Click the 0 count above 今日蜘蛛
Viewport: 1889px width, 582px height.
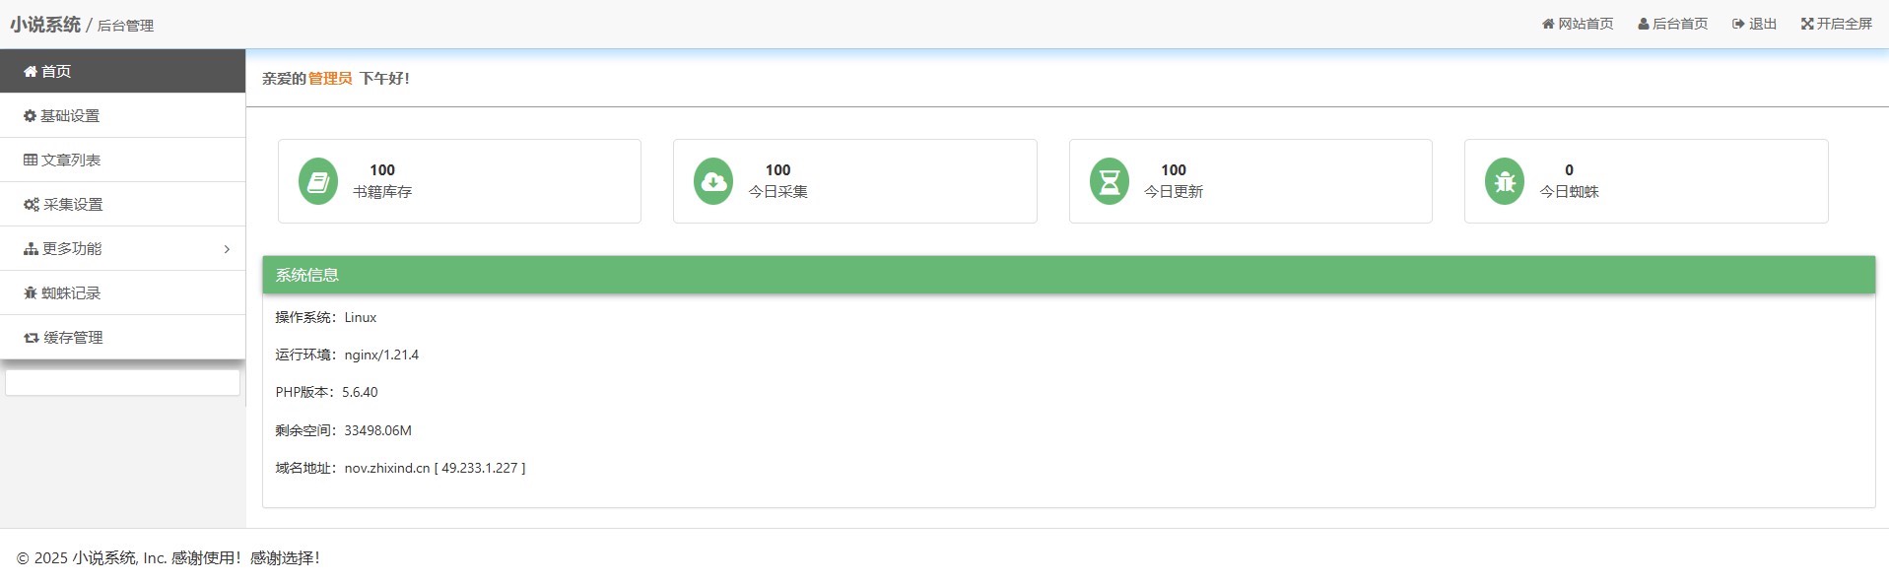[1570, 170]
